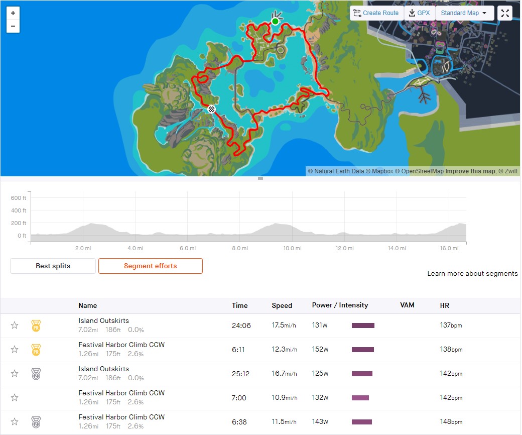Click second-place medal on 6:38 Harbor Climb
This screenshot has height=435, width=522.
[36, 422]
